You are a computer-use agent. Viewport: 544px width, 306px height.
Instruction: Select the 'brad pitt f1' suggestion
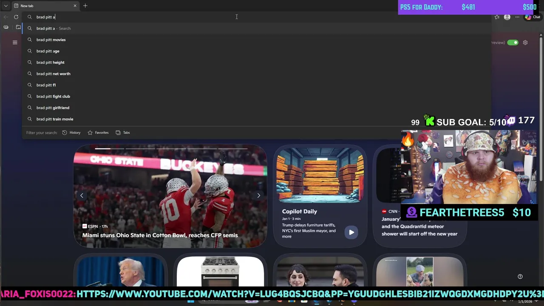pos(257,85)
